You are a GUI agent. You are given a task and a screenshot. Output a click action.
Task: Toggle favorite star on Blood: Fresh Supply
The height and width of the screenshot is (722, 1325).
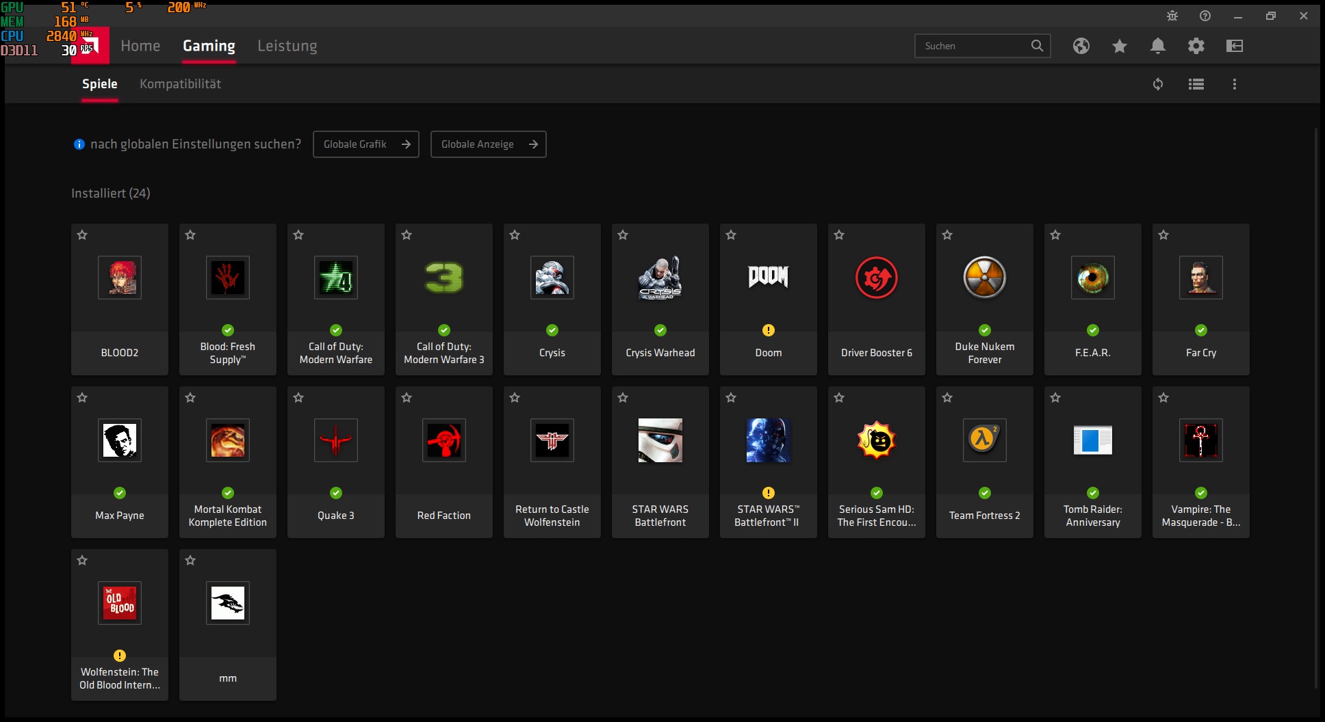[x=190, y=235]
